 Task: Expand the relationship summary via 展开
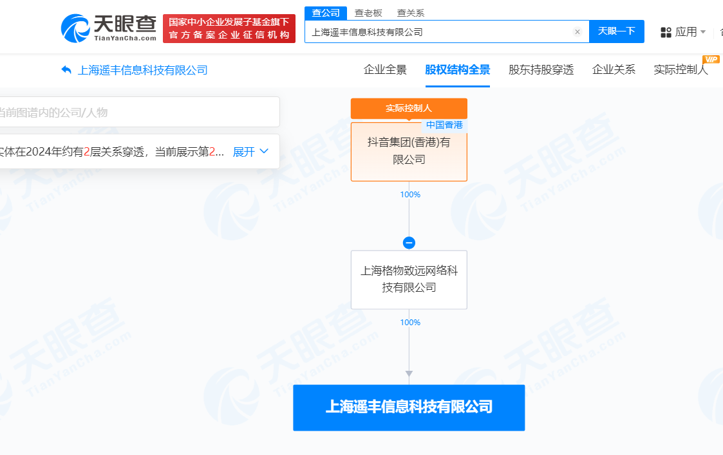coord(250,152)
